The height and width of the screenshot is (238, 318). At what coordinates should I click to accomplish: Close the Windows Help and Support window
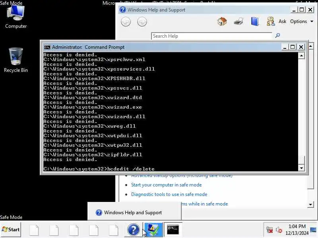click(310, 10)
